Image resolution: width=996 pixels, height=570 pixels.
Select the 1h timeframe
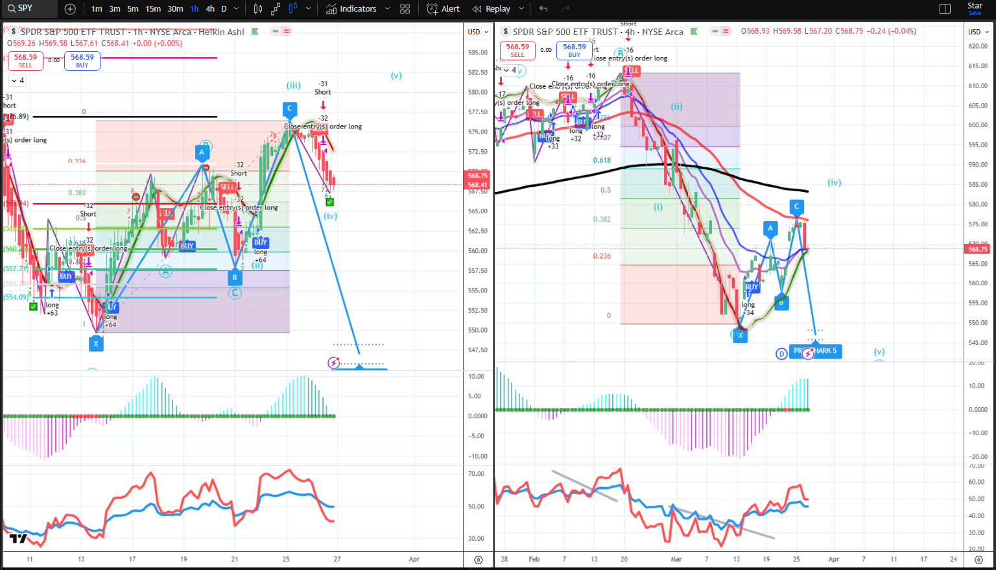click(x=195, y=9)
